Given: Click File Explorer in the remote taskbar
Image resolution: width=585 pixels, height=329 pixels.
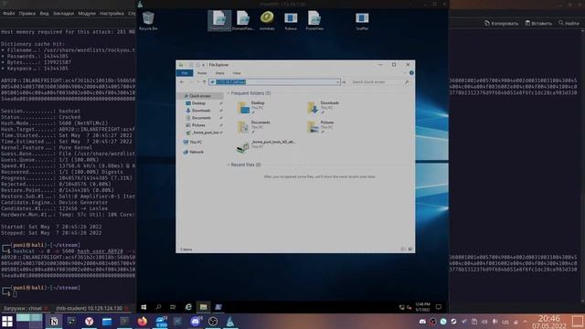Looking at the screenshot, I should 203,307.
